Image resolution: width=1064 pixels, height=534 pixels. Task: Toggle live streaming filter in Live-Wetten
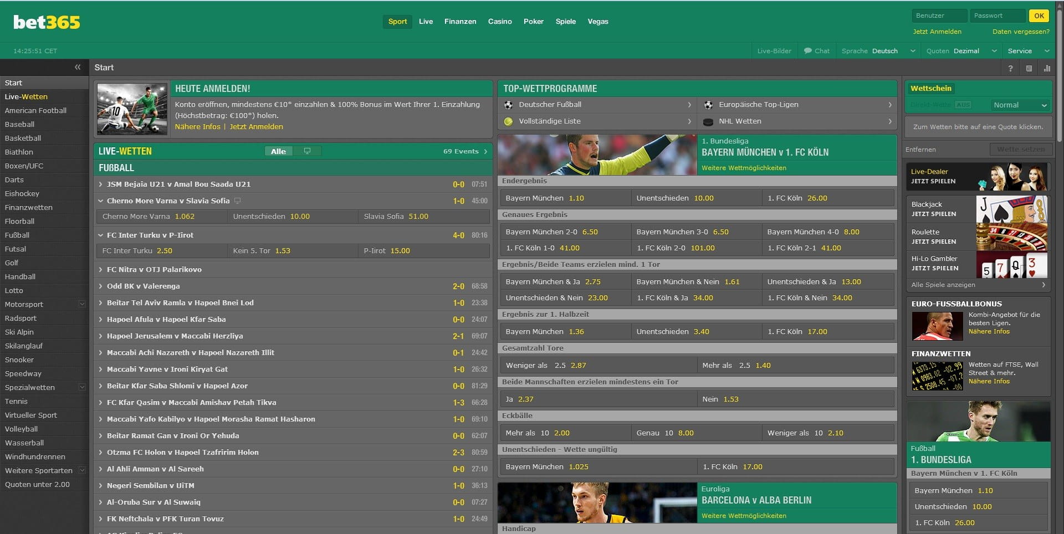click(307, 151)
